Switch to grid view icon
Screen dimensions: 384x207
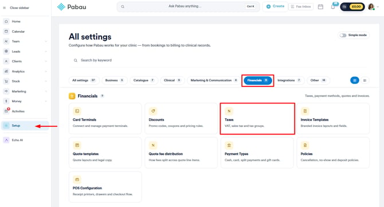(x=354, y=80)
